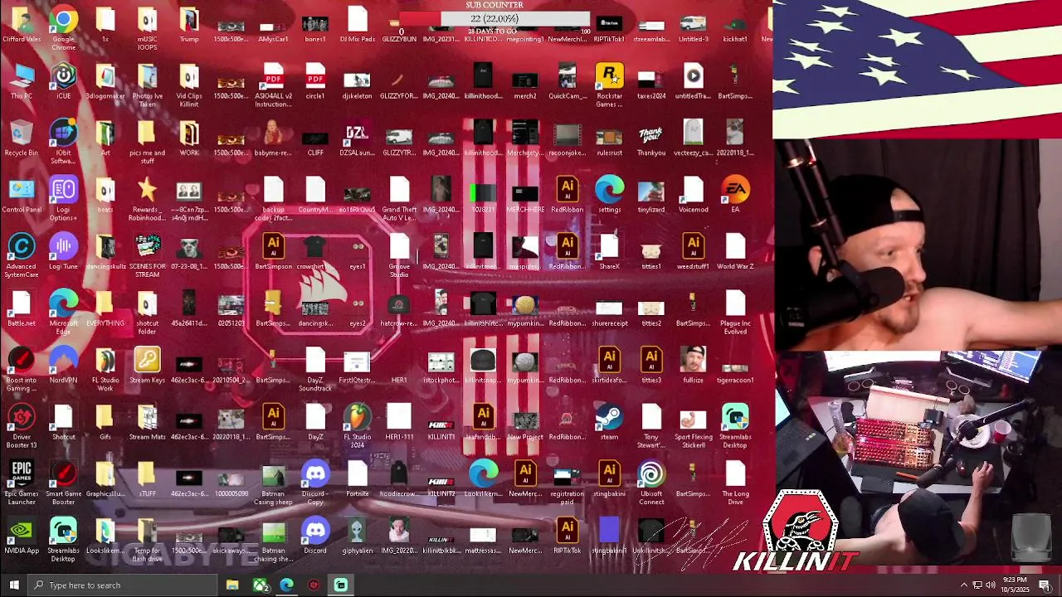This screenshot has height=597, width=1062.
Task: Open the Stream Mats folder
Action: [147, 422]
